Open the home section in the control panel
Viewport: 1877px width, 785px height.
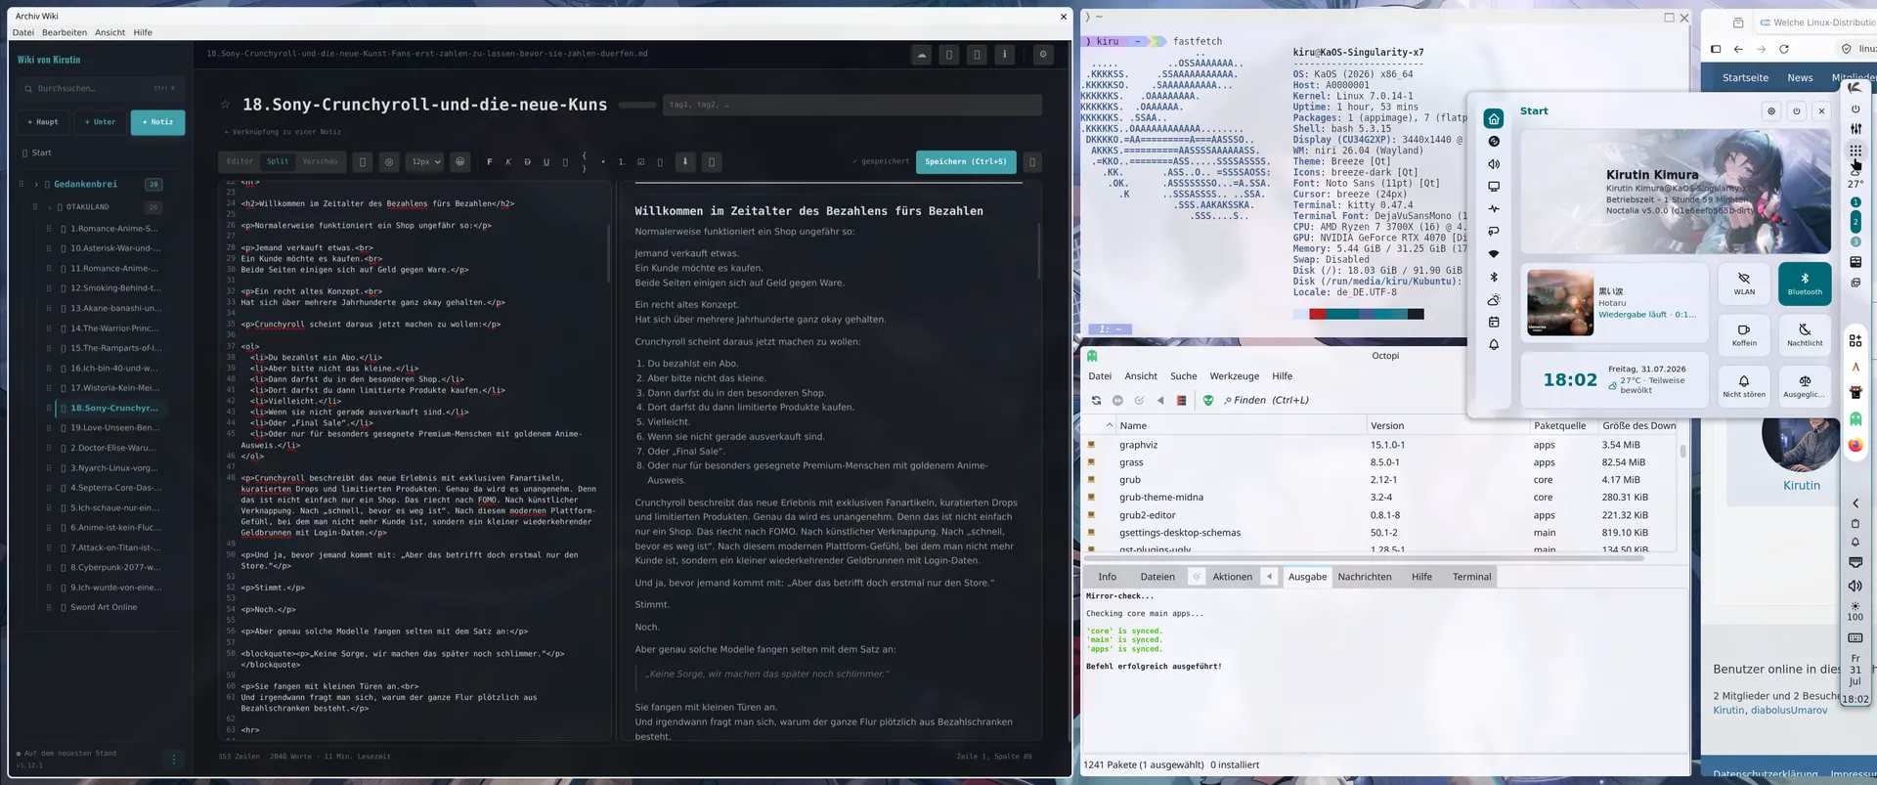coord(1494,119)
